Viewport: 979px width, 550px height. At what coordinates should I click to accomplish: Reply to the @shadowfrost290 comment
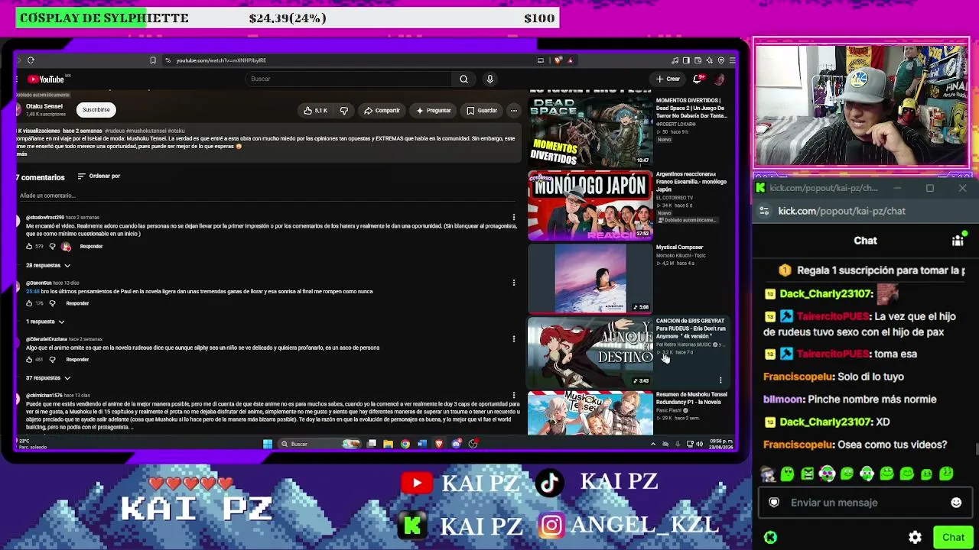pyautogui.click(x=91, y=246)
